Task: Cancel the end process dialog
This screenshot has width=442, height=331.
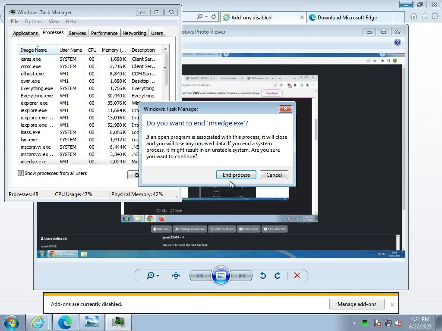Action: [x=274, y=175]
